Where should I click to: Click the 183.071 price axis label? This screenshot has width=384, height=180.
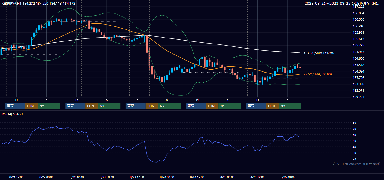pyautogui.click(x=358, y=91)
